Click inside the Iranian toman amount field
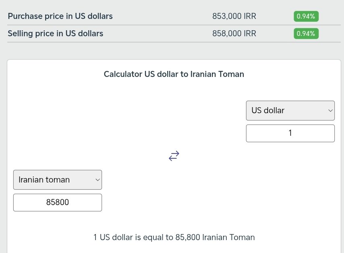344x253 pixels. click(57, 202)
